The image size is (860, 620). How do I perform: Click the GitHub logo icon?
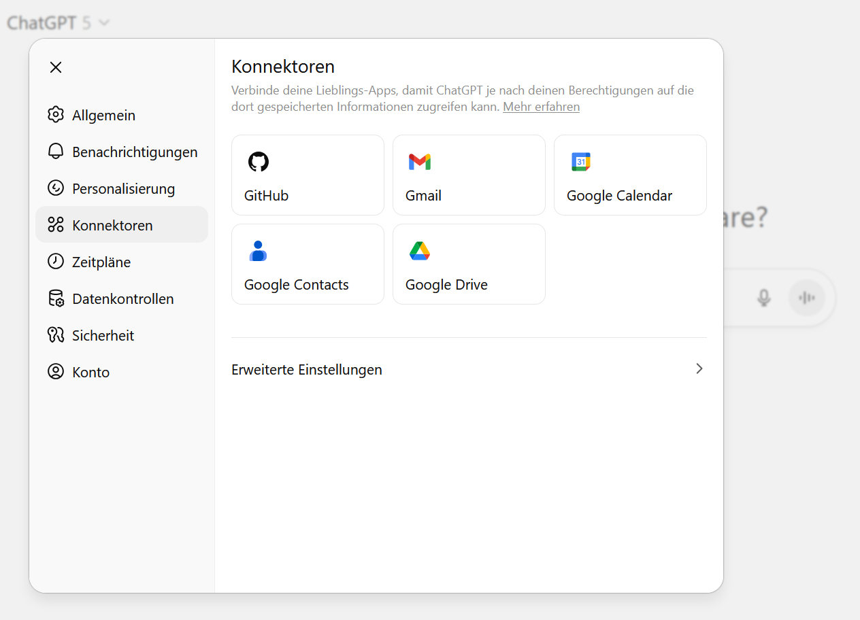point(259,162)
